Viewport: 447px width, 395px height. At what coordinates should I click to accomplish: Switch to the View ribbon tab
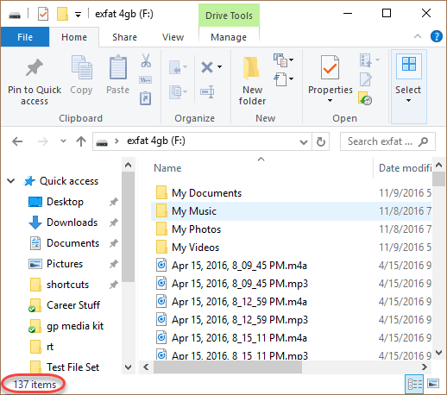[173, 37]
